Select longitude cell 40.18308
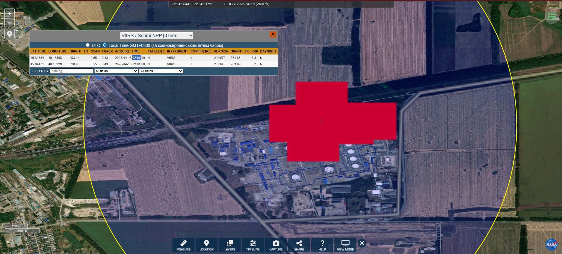Screen dimensions: 562x254 point(55,58)
